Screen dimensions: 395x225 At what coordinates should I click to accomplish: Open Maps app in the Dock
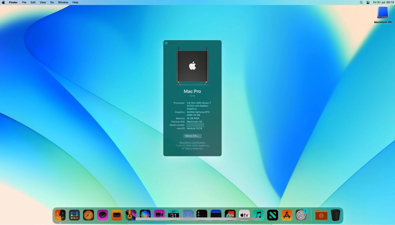(131, 215)
